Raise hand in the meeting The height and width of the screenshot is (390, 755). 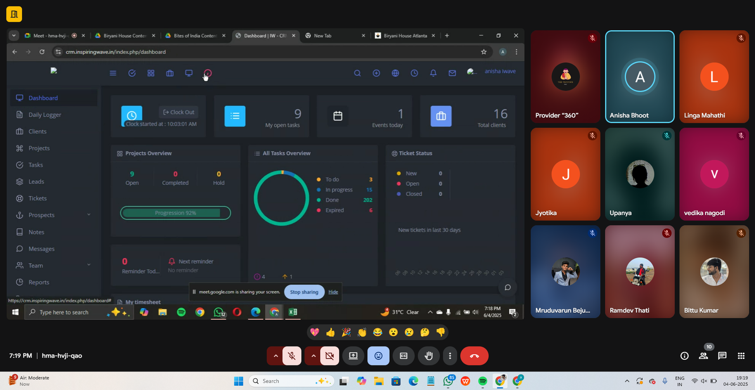tap(428, 356)
